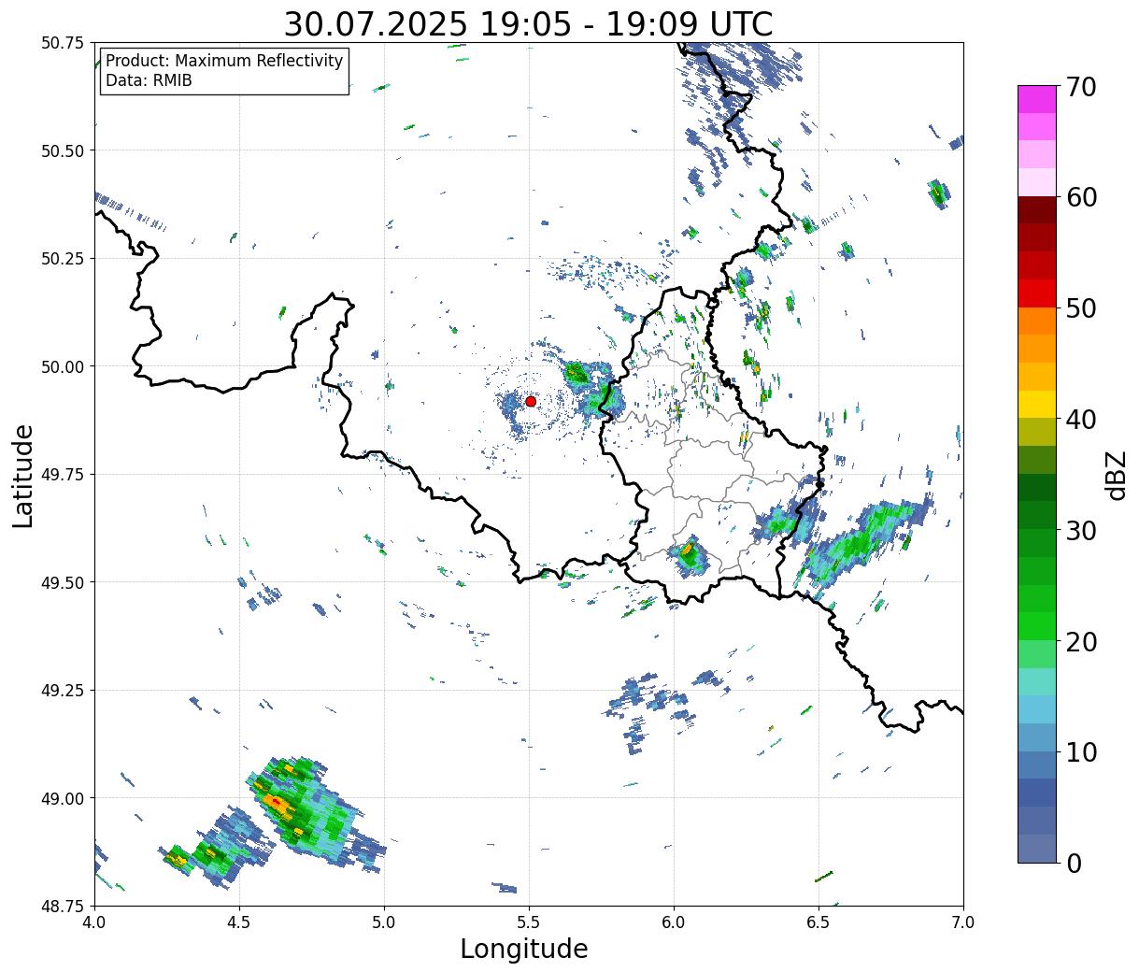Click the colorbar tick label 70

pos(1081,87)
